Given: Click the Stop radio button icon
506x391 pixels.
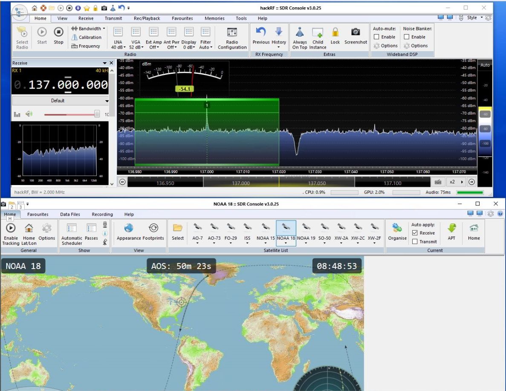Looking at the screenshot, I should pos(58,32).
